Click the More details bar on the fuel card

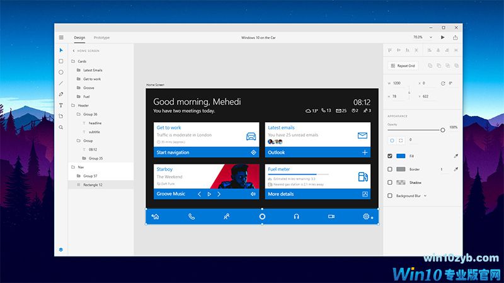pyautogui.click(x=318, y=194)
